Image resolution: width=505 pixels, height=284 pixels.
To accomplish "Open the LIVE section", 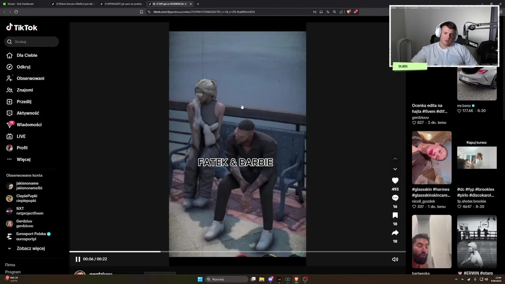I will pos(21,136).
